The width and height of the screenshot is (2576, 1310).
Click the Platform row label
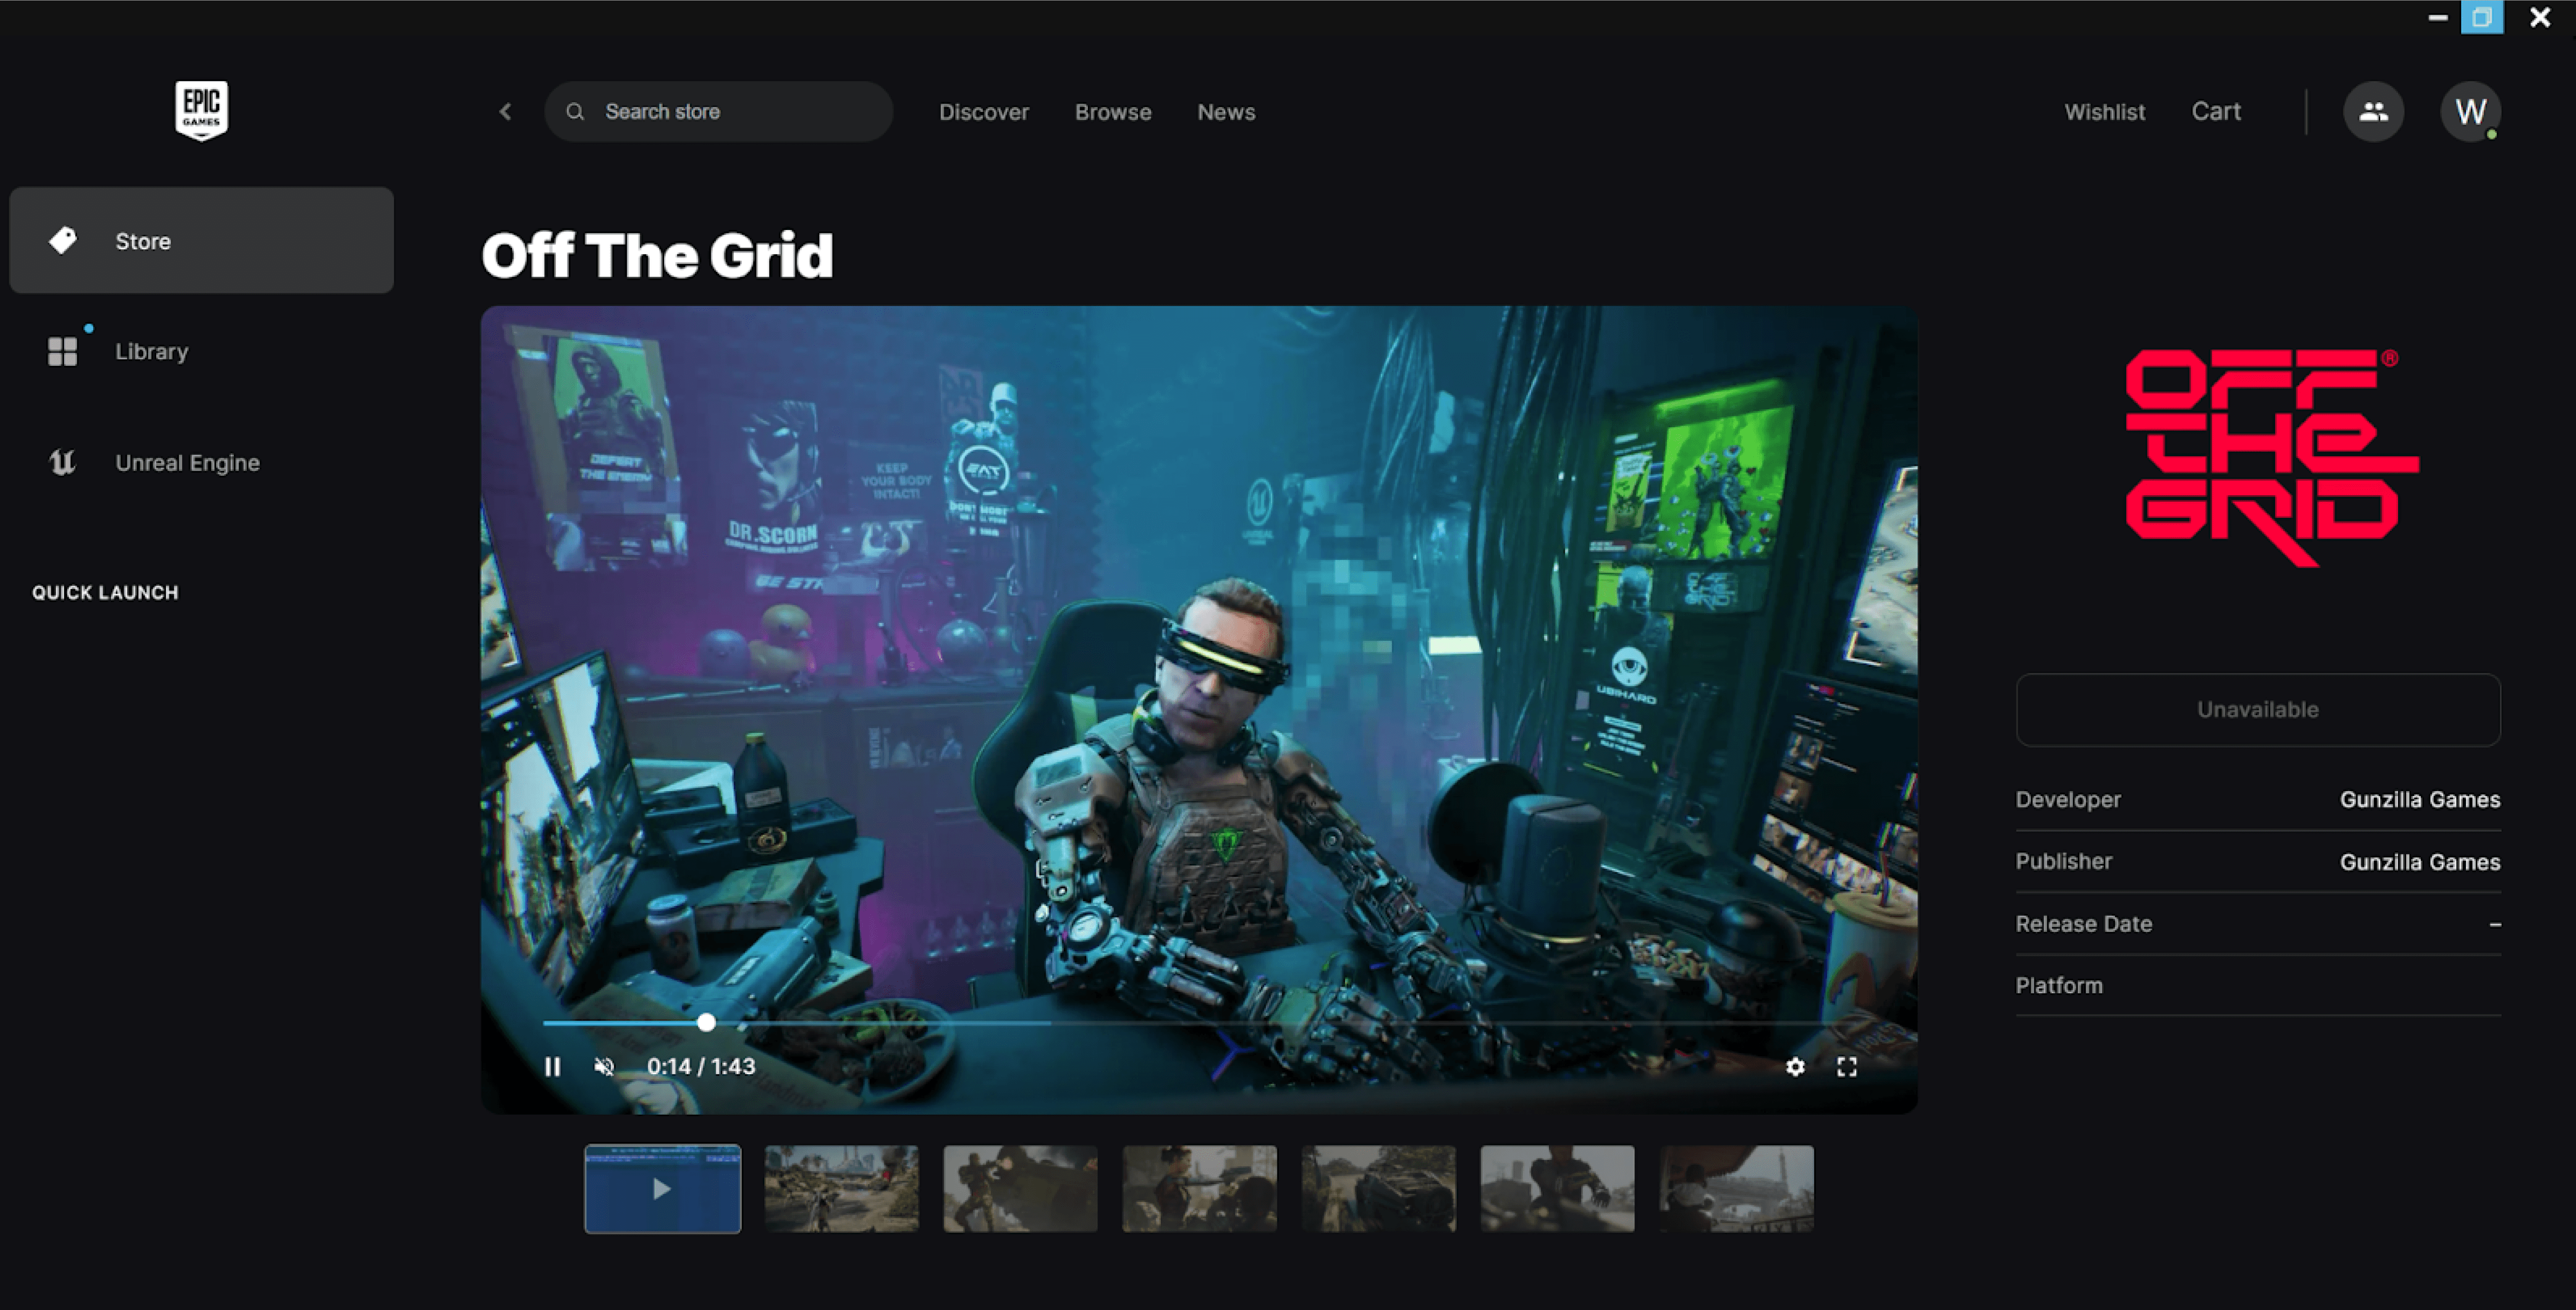2059,986
